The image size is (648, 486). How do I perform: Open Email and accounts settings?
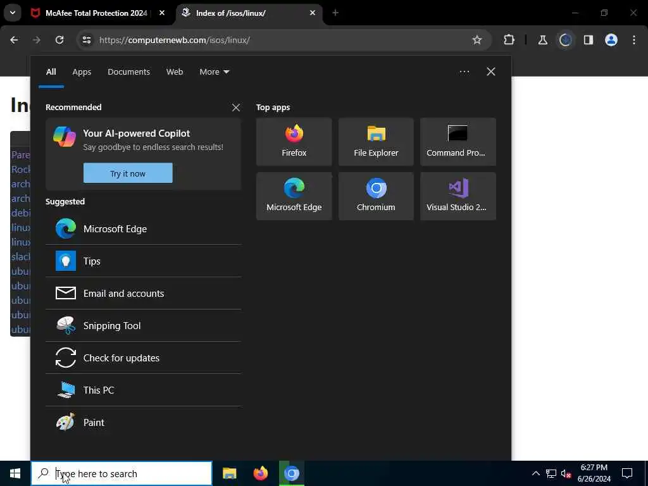[x=143, y=293]
